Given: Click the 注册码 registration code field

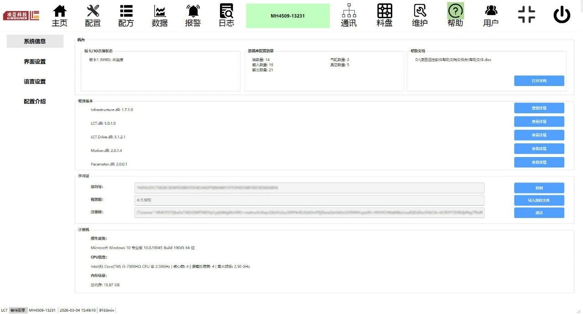Looking at the screenshot, I should pos(309,213).
